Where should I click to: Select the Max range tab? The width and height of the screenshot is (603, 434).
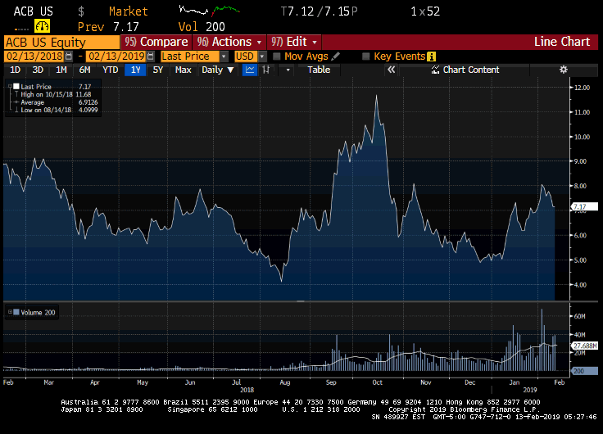pyautogui.click(x=183, y=70)
